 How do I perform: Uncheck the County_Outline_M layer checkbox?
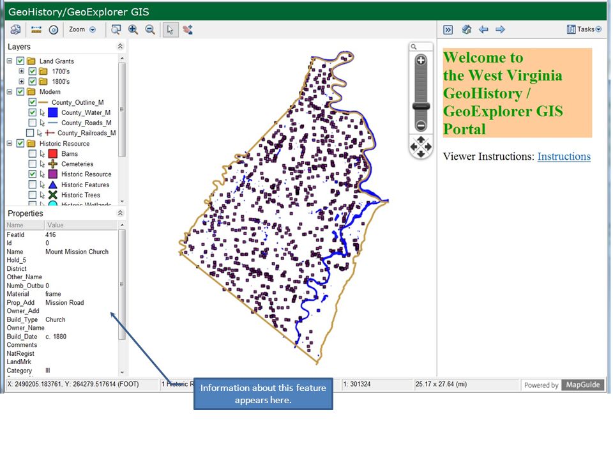coord(33,102)
